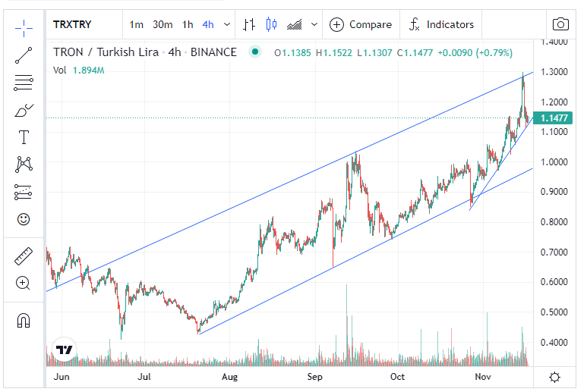Click the Jul label on time axis

(144, 377)
